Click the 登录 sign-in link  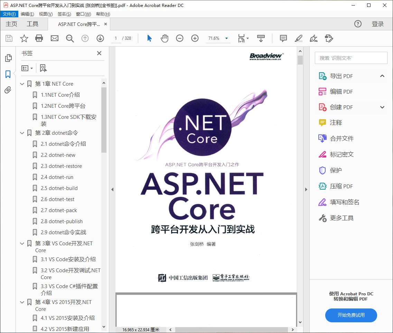point(378,24)
